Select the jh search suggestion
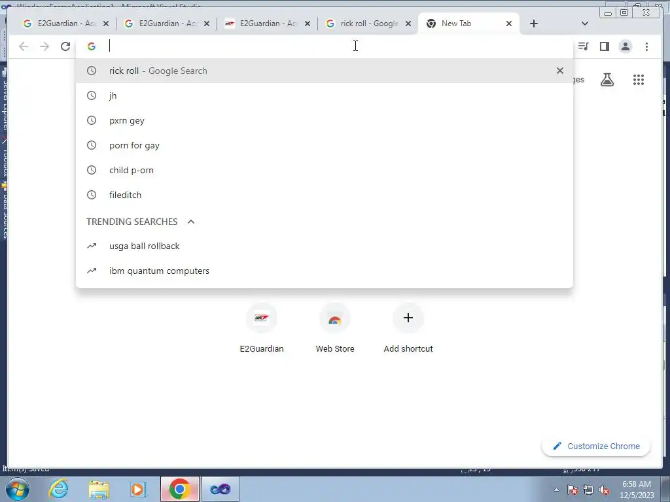 [x=325, y=95]
